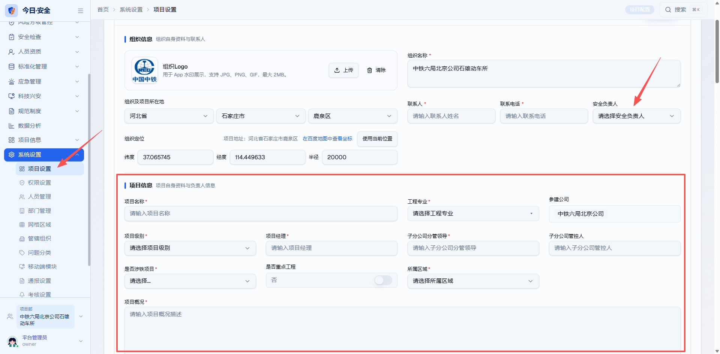Toggle the 是否重点工程 switch
The height and width of the screenshot is (354, 720).
tap(383, 280)
